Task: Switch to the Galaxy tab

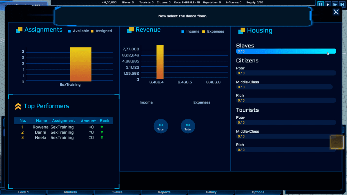Action: 211,192
